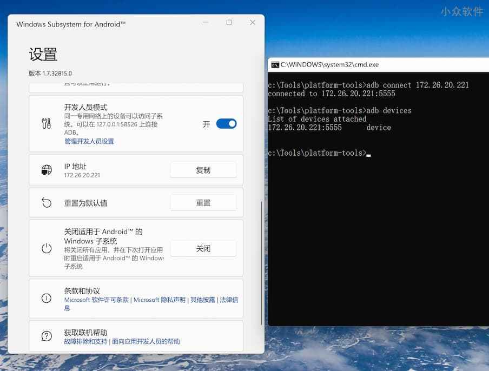Open the 故障排除和支持 link

(85, 341)
